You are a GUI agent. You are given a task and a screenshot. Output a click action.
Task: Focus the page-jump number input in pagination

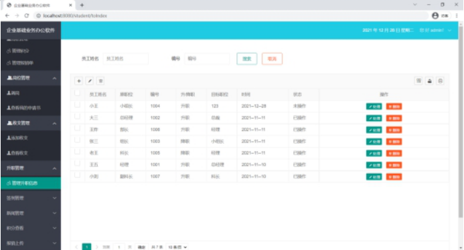[x=119, y=247]
